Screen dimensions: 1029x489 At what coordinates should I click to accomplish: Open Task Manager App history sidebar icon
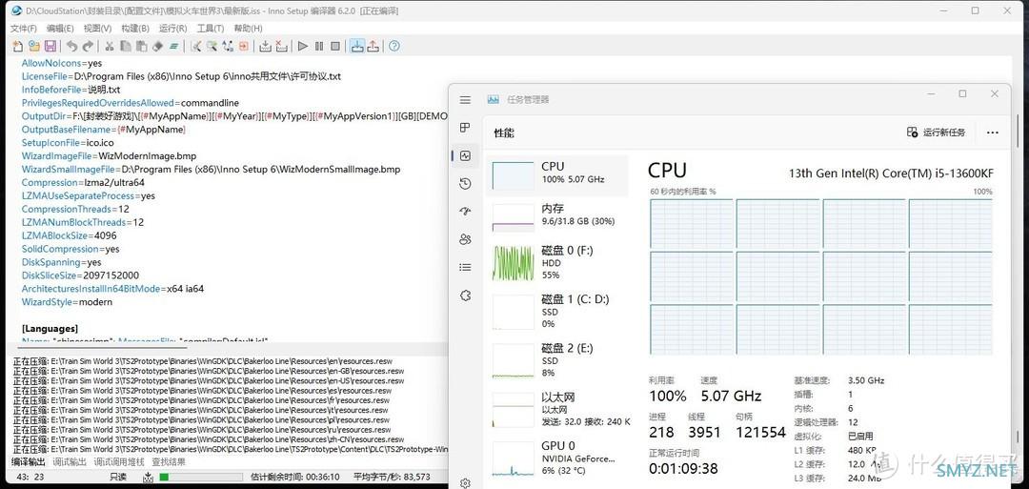[x=465, y=184]
